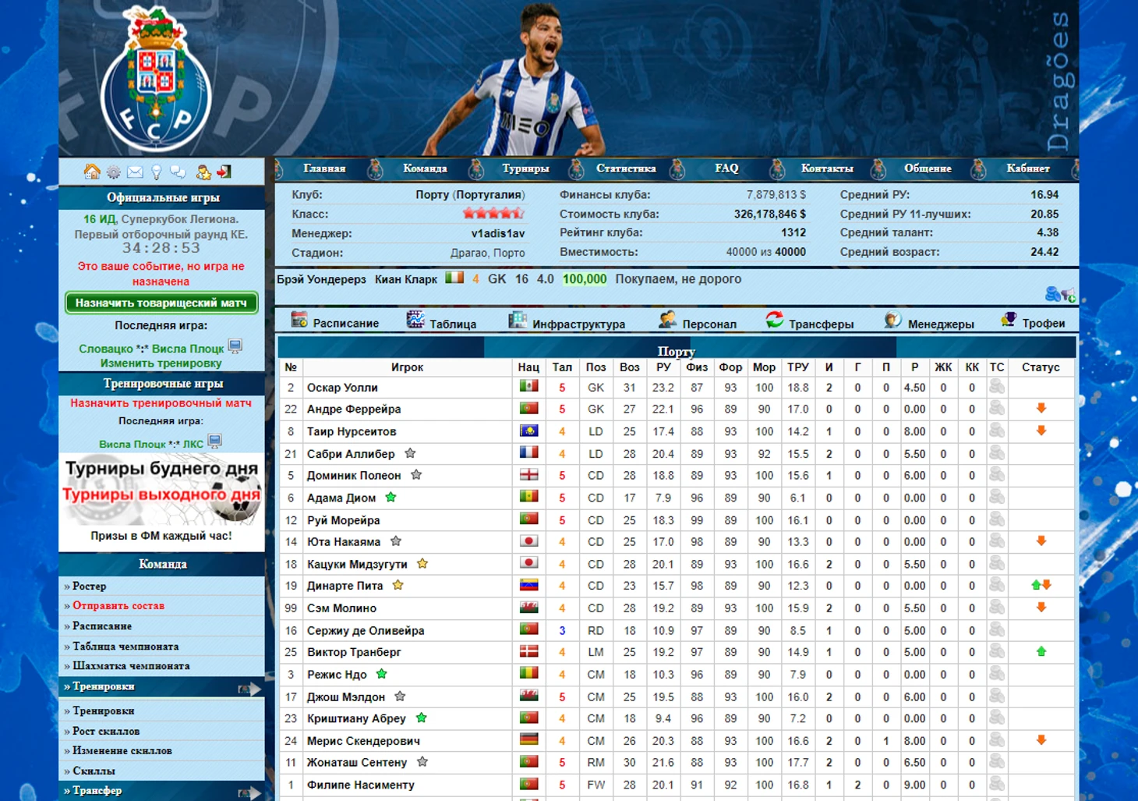Image resolution: width=1138 pixels, height=801 pixels.
Task: Click the buildings icon beside the Инфраструктура tab
Action: [x=518, y=320]
